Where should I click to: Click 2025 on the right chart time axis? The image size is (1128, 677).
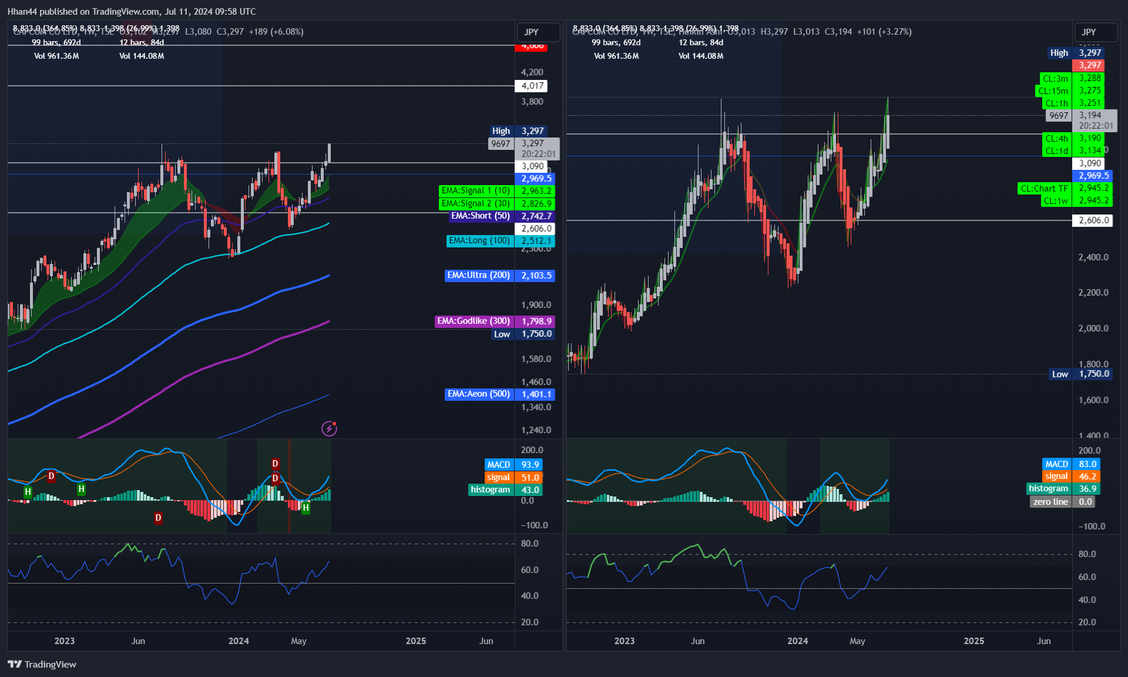tap(974, 641)
